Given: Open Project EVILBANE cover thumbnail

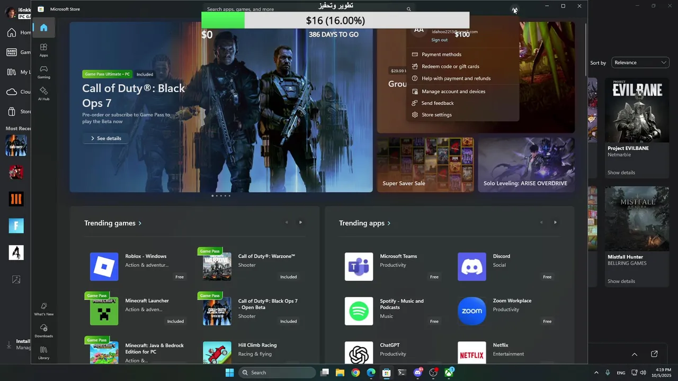Looking at the screenshot, I should (x=637, y=110).
